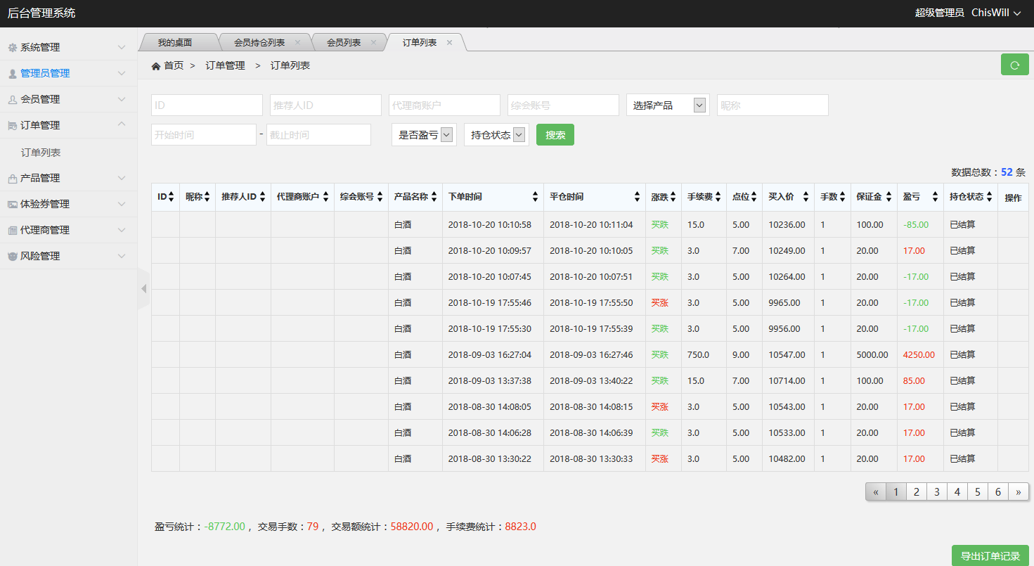
Task: Close the 订单列表 tab with its X
Action: (x=449, y=43)
